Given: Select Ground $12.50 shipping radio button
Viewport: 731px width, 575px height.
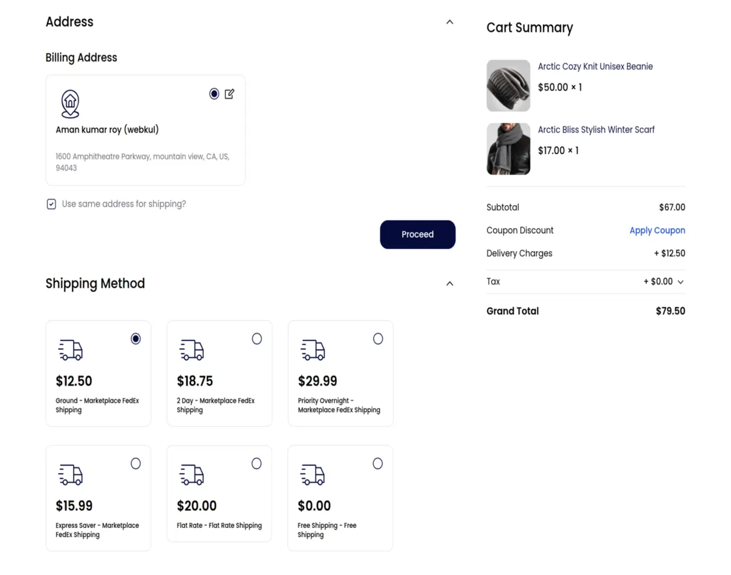Looking at the screenshot, I should point(136,339).
